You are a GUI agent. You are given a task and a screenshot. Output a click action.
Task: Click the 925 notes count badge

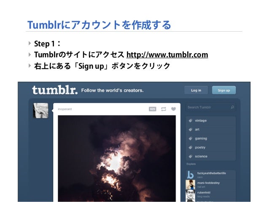click(x=153, y=109)
